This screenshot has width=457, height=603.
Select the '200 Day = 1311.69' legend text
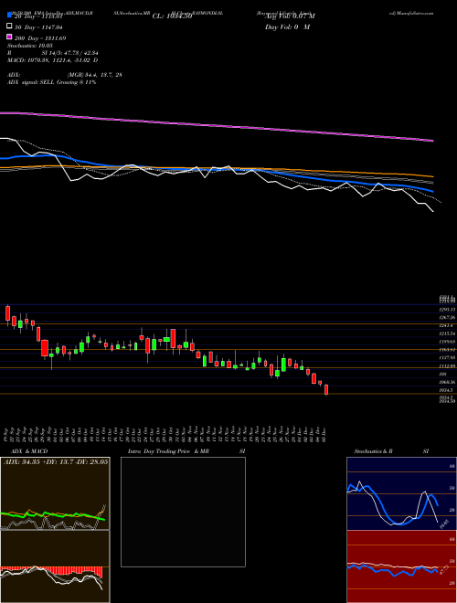(x=40, y=38)
